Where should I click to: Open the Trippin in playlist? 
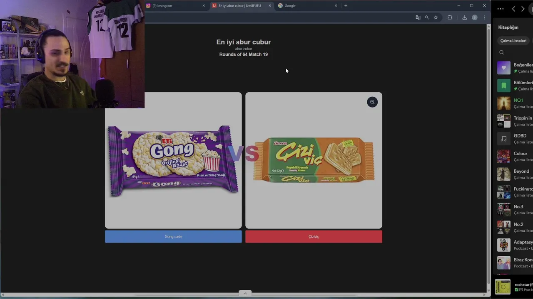515,121
